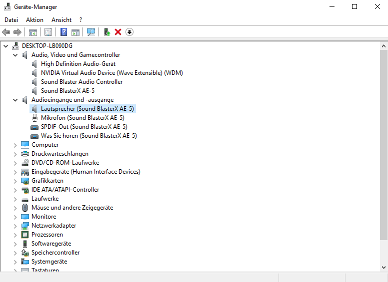This screenshot has width=388, height=282.
Task: Click the disc drive icon beside DVD/CD-ROM-Laufwerke
Action: (x=25, y=163)
